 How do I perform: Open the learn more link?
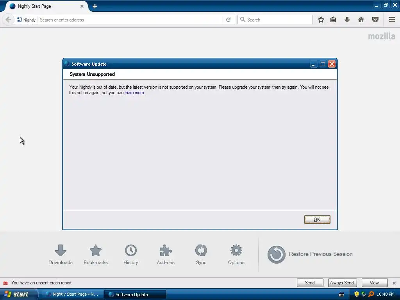point(134,93)
